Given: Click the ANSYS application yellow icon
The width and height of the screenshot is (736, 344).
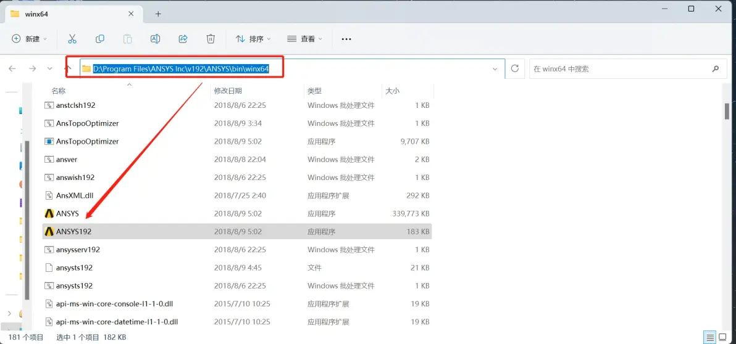Looking at the screenshot, I should pos(49,214).
